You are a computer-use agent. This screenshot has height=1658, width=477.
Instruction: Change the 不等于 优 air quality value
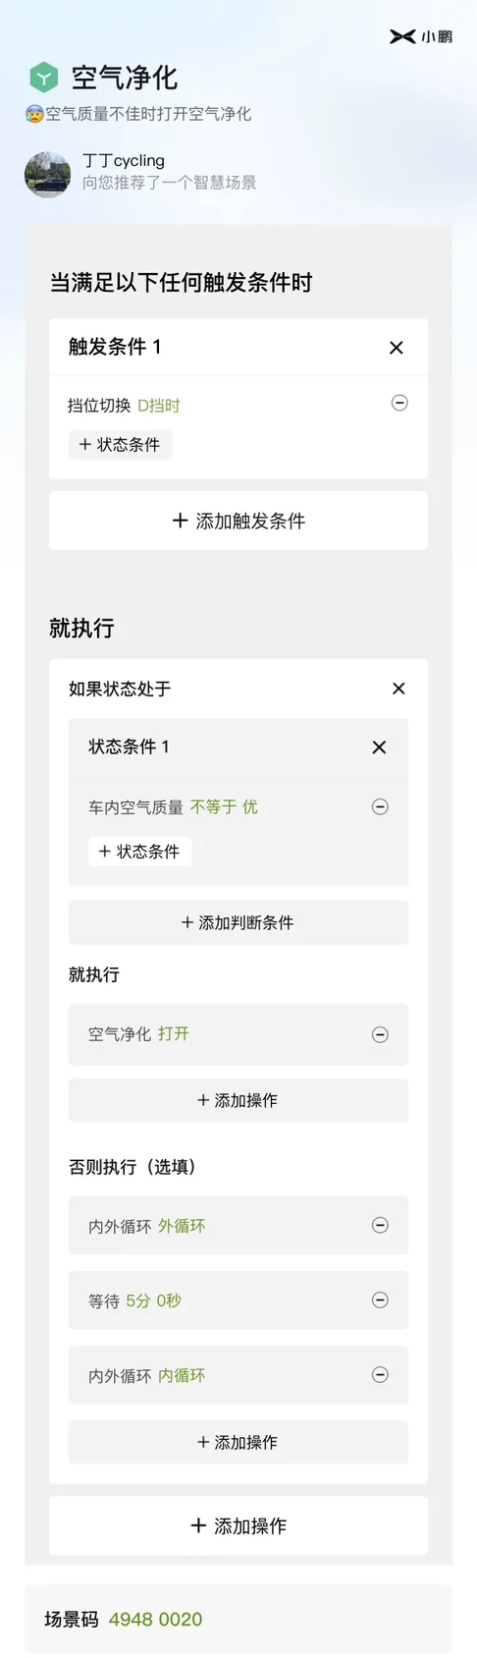(x=224, y=806)
